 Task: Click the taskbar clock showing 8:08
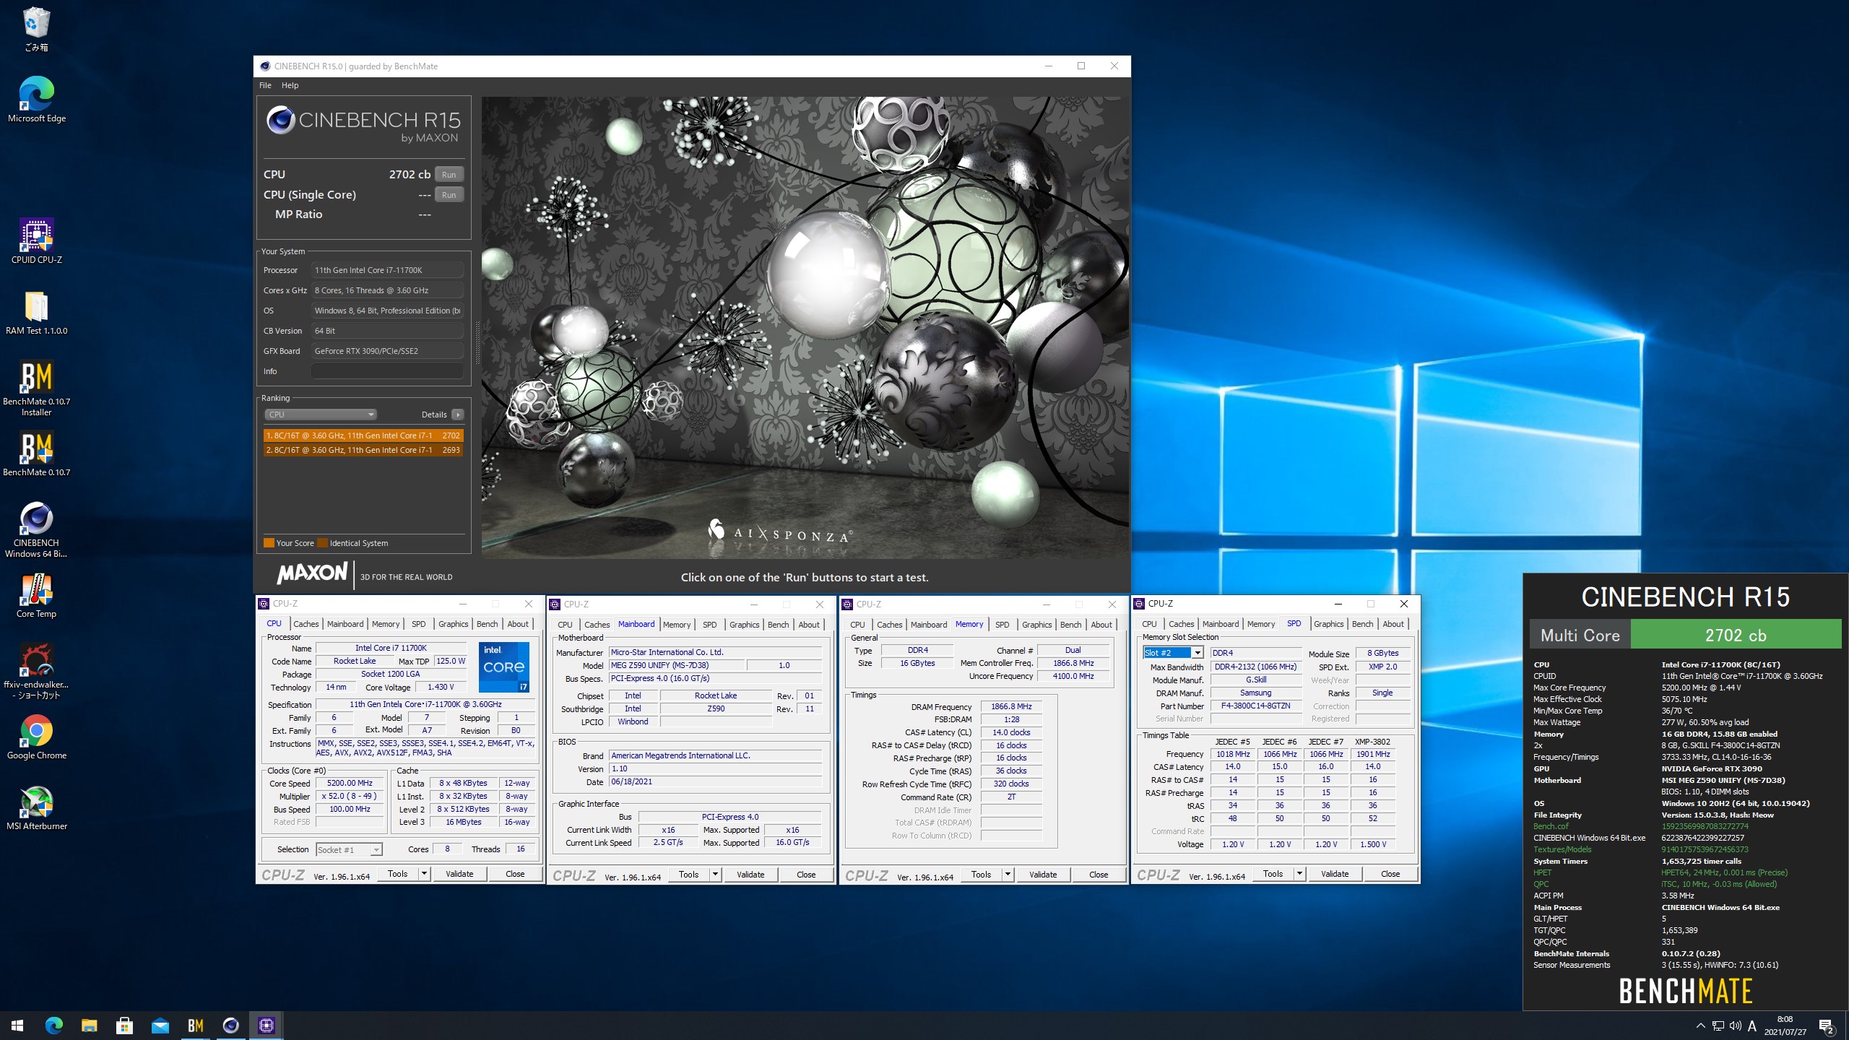pos(1785,1026)
